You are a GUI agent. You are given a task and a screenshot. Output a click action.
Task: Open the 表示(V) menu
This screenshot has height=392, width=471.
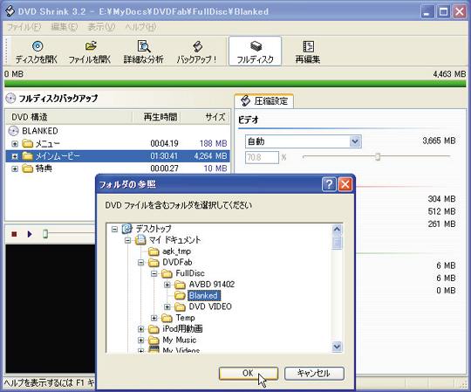coord(101,27)
